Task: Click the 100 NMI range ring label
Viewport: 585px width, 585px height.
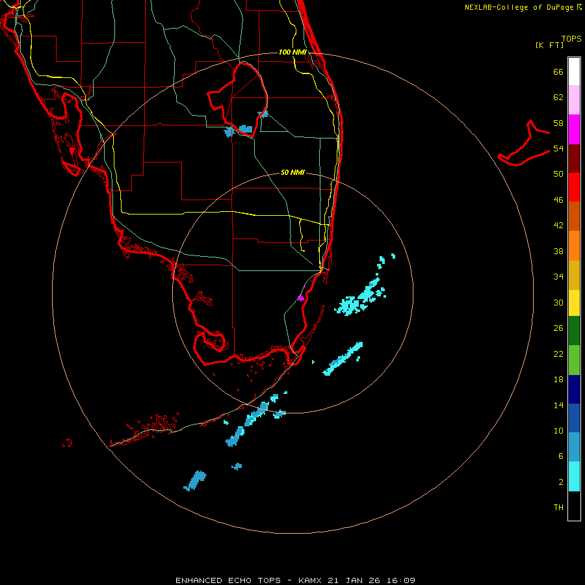Action: 292,52
